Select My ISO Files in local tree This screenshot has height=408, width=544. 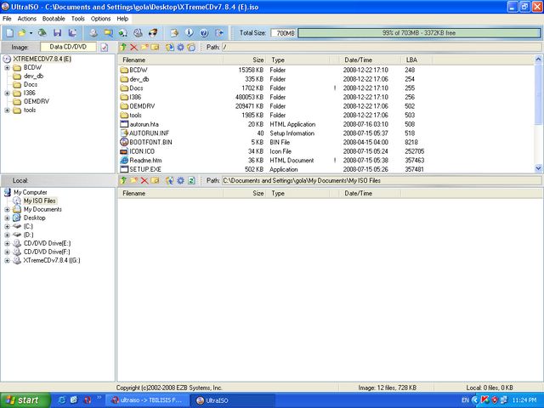click(39, 201)
